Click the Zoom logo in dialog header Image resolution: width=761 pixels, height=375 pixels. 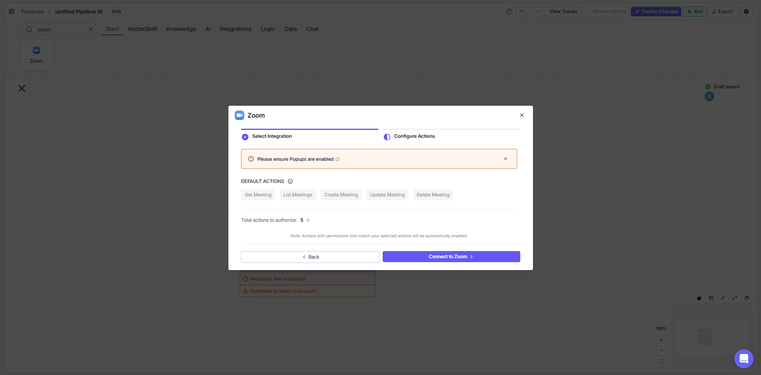tap(240, 115)
